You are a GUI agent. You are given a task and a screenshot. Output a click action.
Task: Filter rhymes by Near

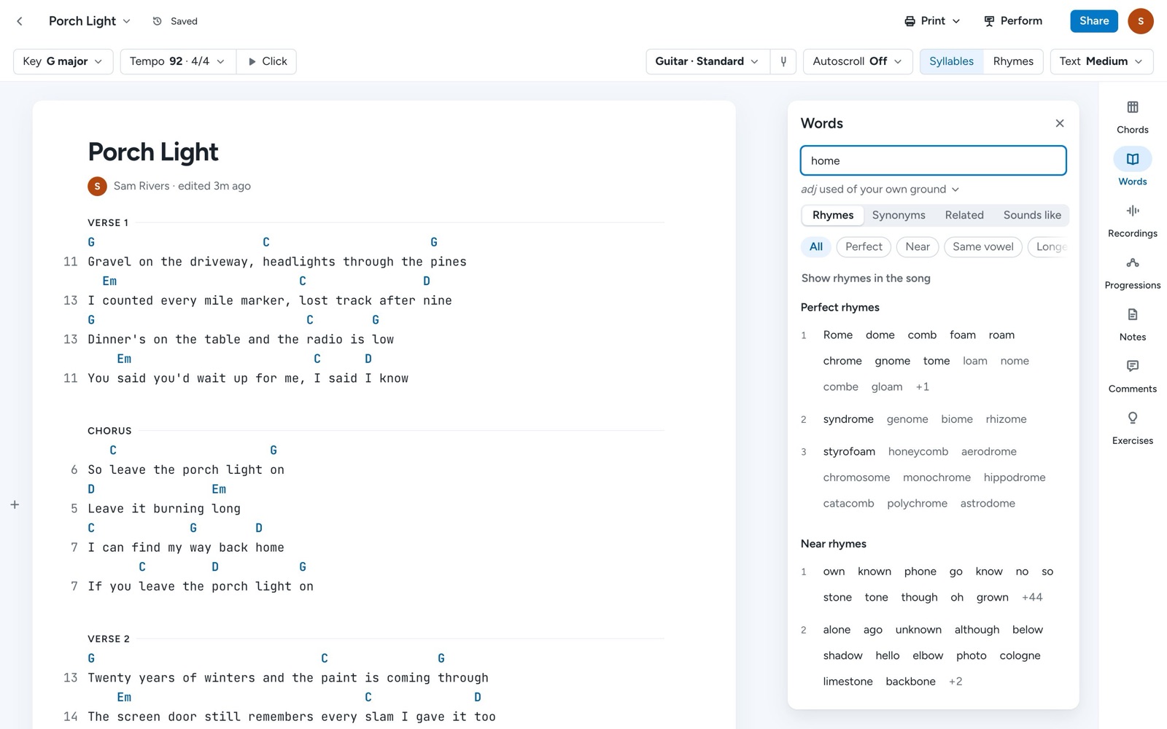[917, 246]
